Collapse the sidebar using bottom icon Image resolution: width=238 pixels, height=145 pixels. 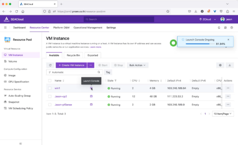(21, 144)
